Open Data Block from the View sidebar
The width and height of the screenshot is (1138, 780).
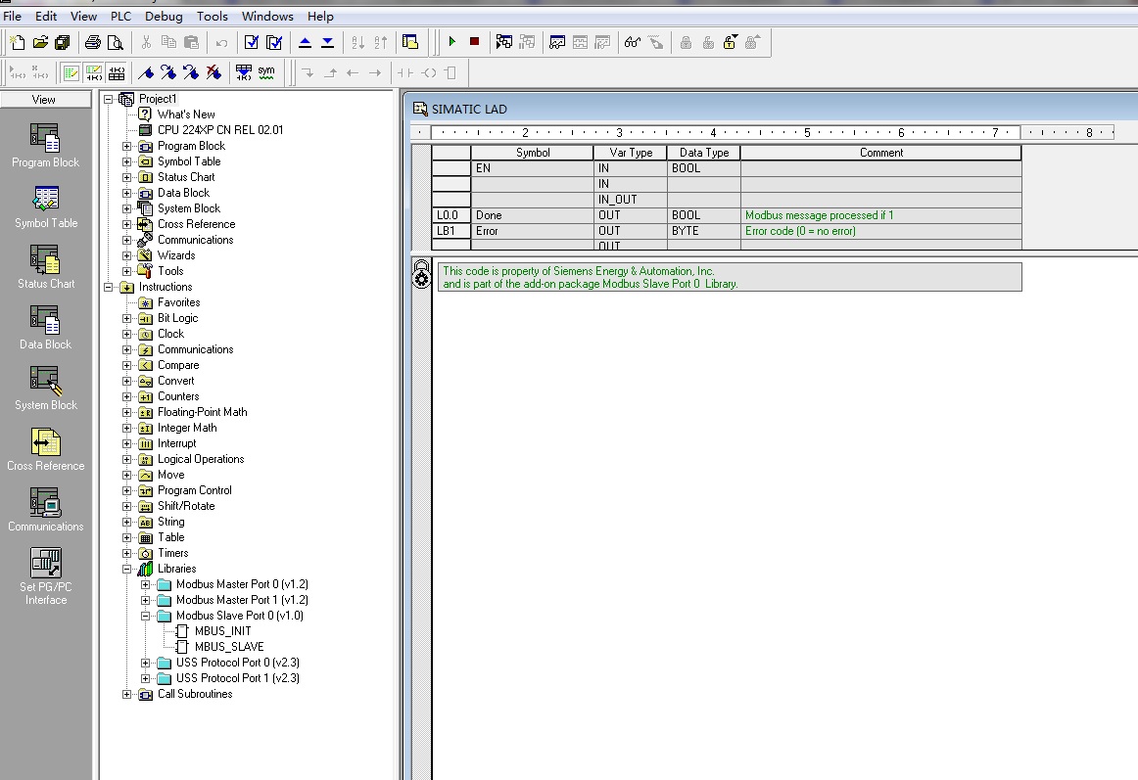(45, 328)
